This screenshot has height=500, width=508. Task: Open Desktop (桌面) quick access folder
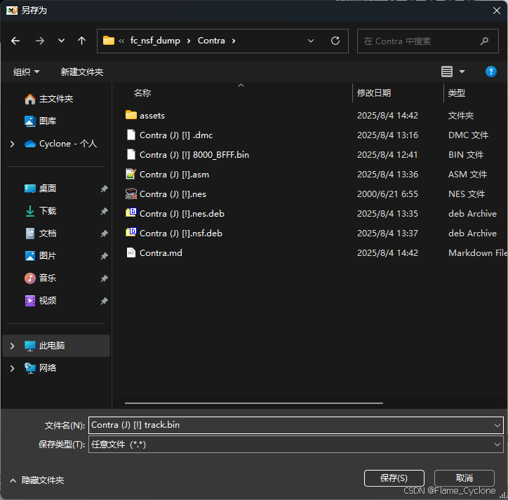click(41, 189)
